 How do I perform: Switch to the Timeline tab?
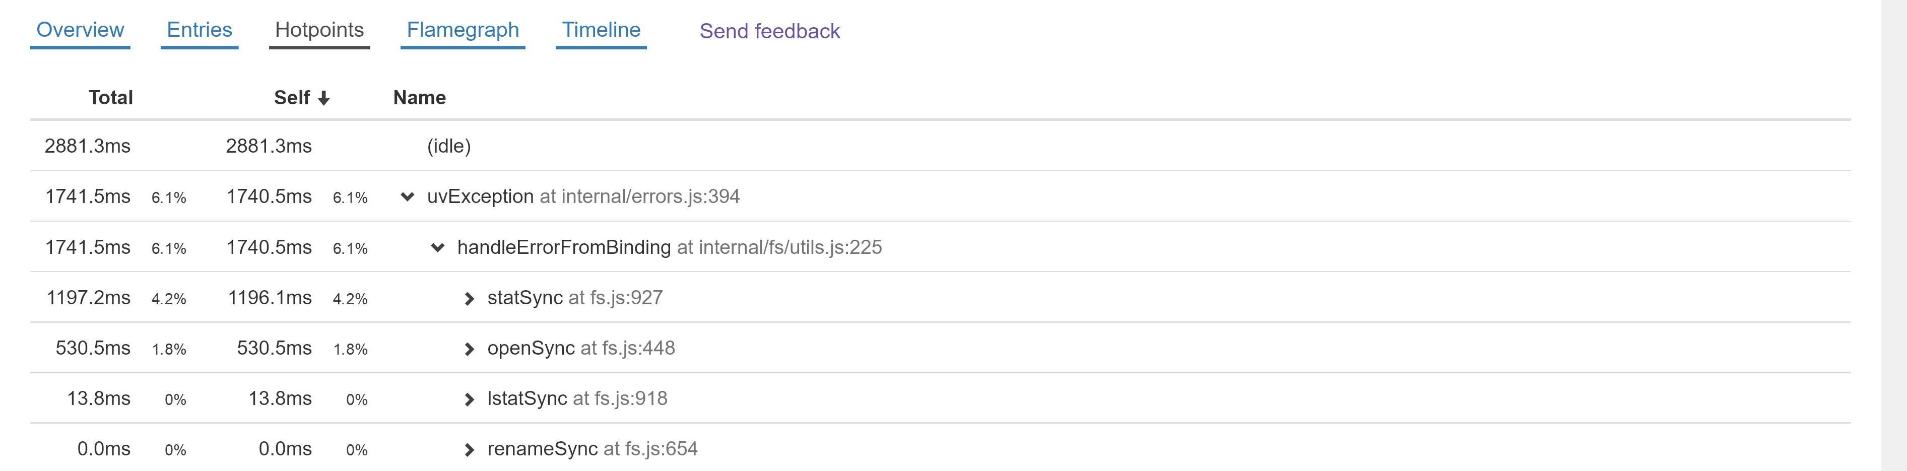(601, 30)
